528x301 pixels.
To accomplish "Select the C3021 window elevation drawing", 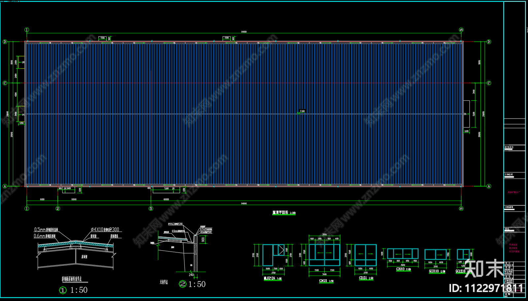I will (x=324, y=255).
